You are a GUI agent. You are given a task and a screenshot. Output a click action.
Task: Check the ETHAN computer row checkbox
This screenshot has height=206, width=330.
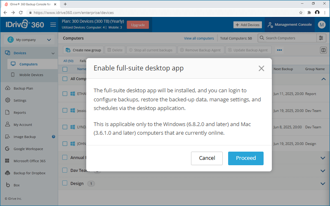point(65,94)
